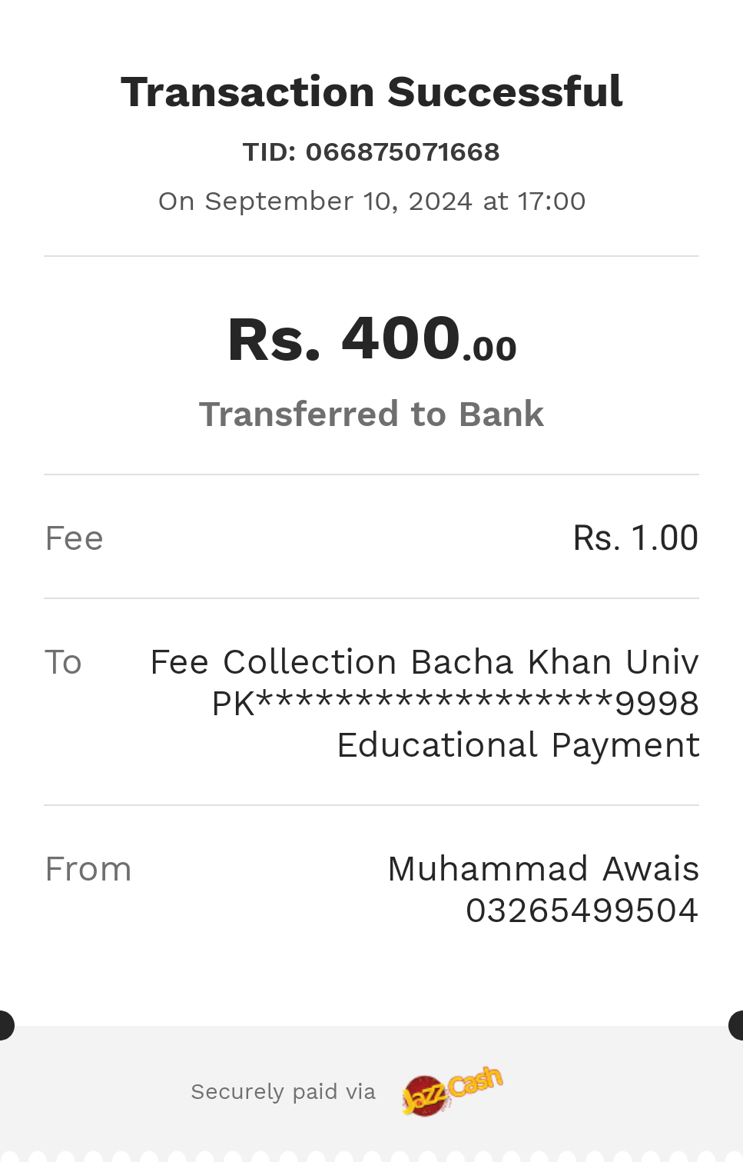Tap the Fee label
743x1162 pixels.
pyautogui.click(x=75, y=538)
